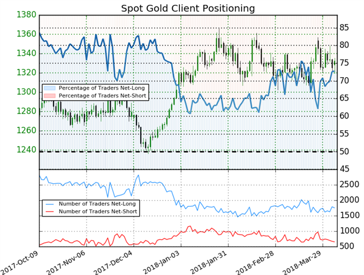Click the 50 percent axis label
This screenshot has width=364, height=275.
(344, 152)
